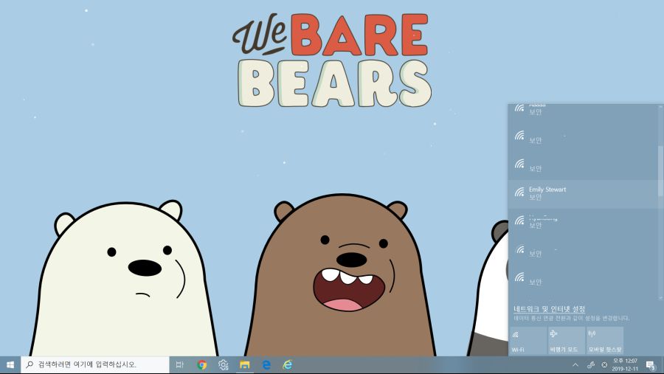Click the network list scrollbar thumb
This screenshot has height=374, width=664.
click(x=660, y=170)
